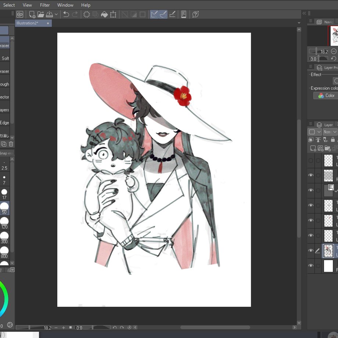338x338 pixels.
Task: Open the Normal blending mode dropdown
Action: coord(330,132)
